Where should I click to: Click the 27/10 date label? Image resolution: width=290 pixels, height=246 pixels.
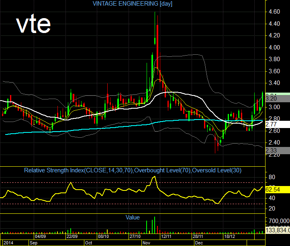pyautogui.click(x=135, y=237)
